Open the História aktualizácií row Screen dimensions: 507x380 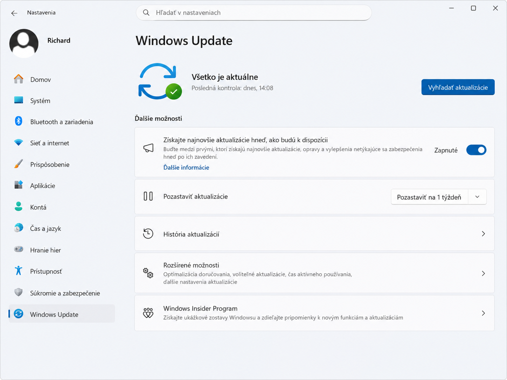(x=314, y=233)
